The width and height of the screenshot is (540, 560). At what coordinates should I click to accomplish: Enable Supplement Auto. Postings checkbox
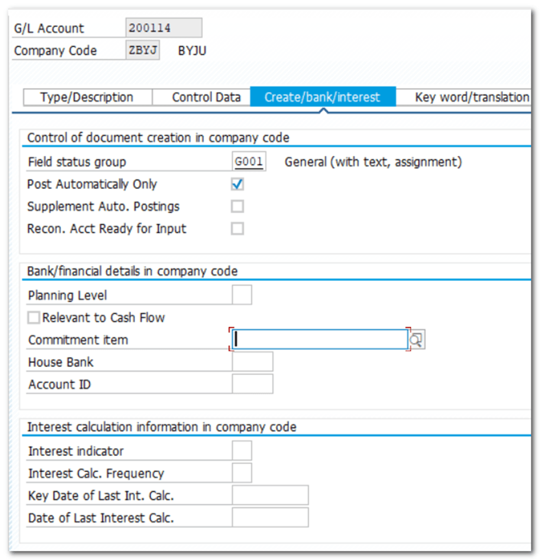click(x=238, y=207)
